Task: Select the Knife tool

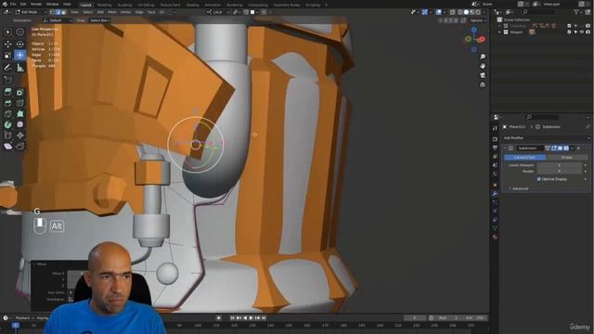Action: tap(8, 113)
